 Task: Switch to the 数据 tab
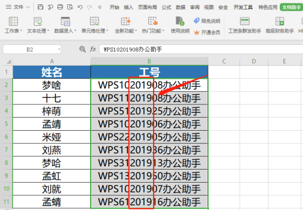180,7
